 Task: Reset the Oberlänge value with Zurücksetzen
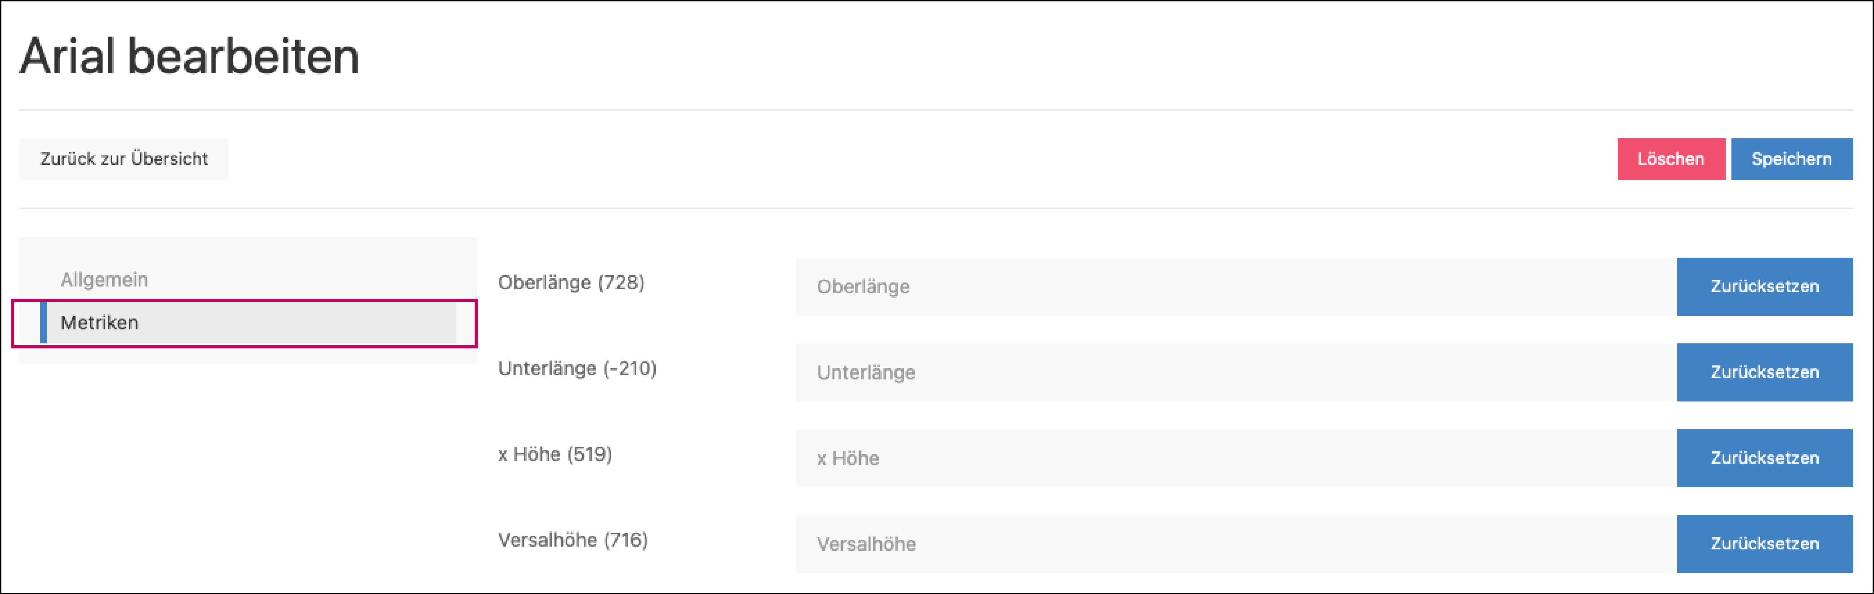coord(1766,286)
